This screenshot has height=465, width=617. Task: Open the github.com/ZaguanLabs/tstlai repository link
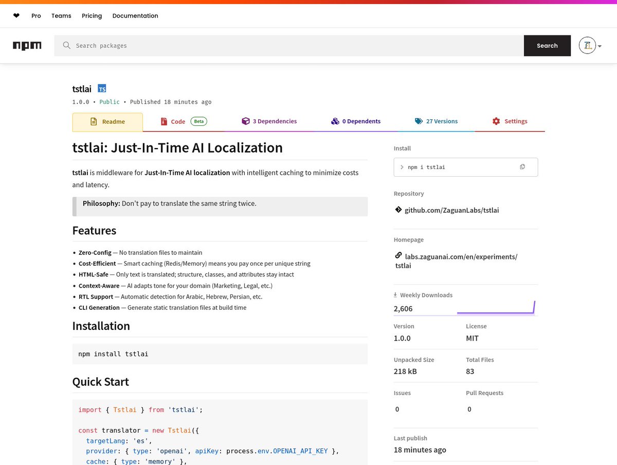pyautogui.click(x=451, y=210)
